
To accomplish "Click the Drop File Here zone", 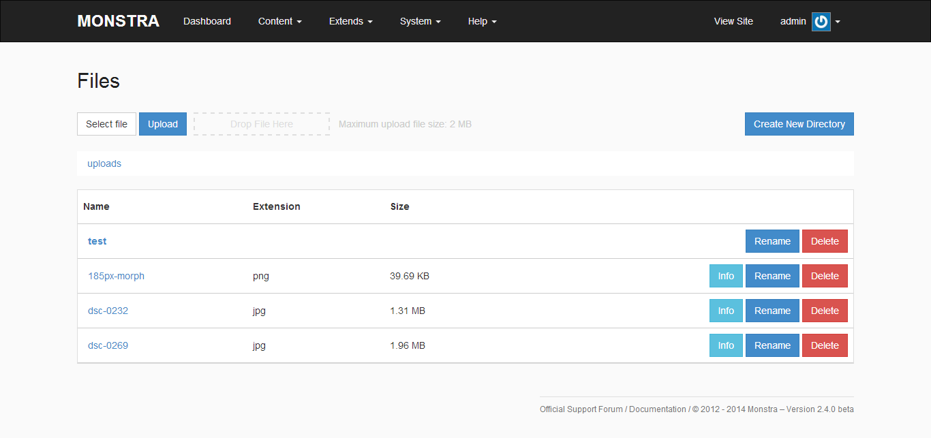I will [x=262, y=124].
